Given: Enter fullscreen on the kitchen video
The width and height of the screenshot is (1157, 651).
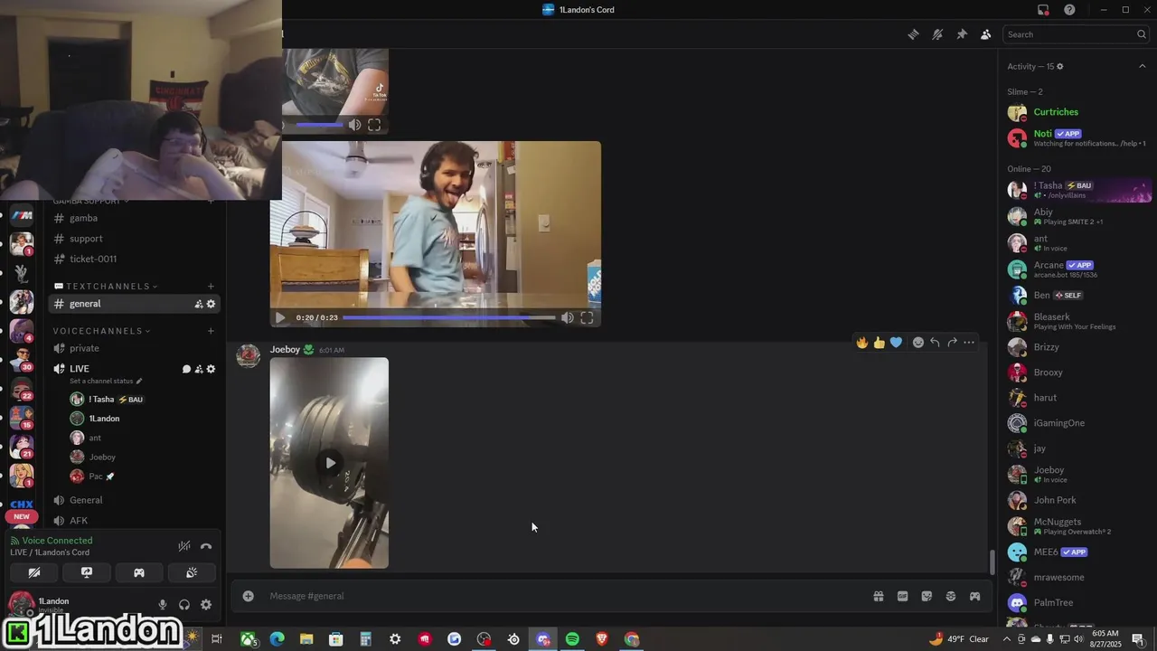Looking at the screenshot, I should (587, 317).
